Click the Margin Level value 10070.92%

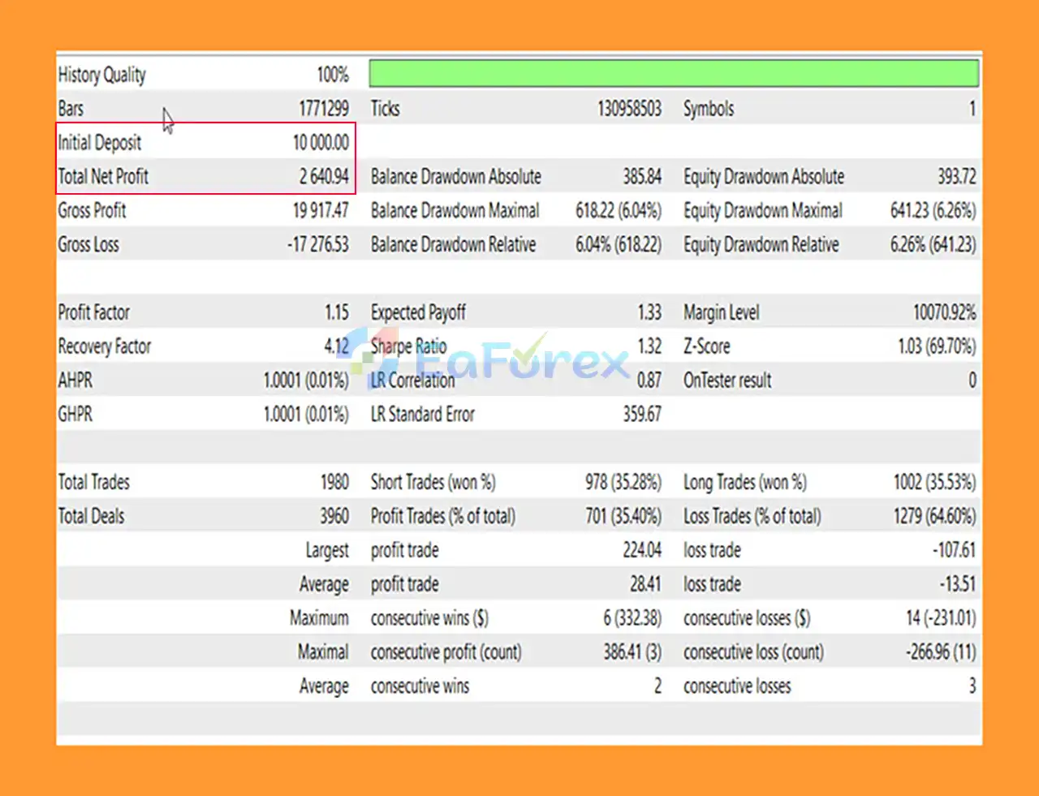coord(944,312)
